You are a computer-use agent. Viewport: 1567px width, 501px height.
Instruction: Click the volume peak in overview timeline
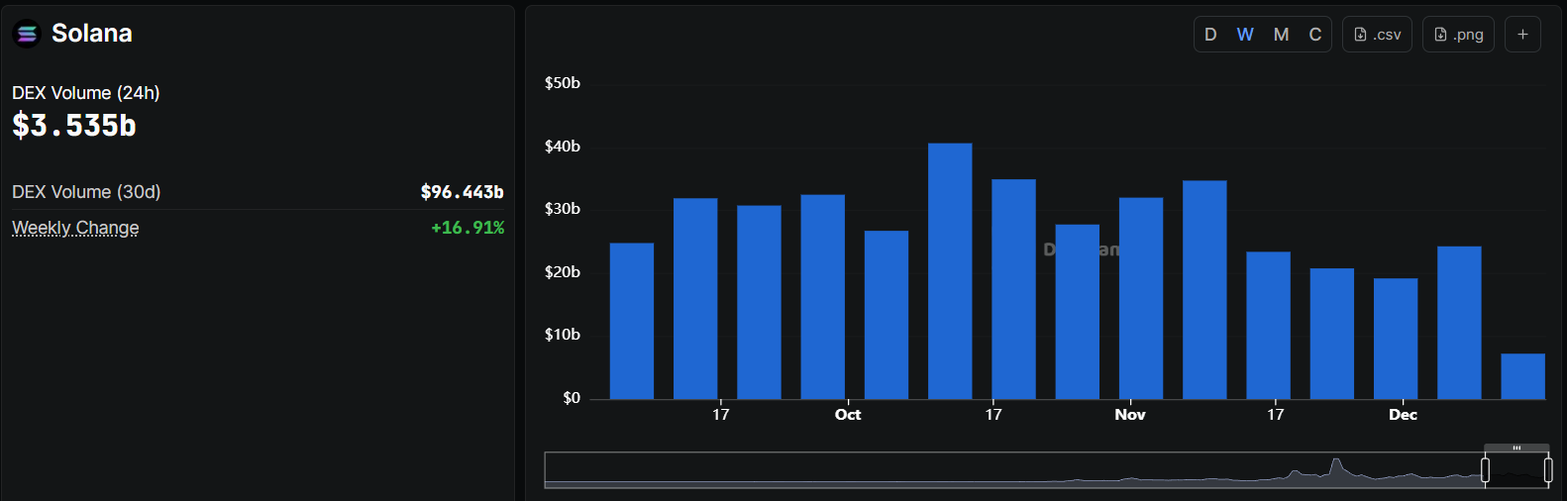1335,463
